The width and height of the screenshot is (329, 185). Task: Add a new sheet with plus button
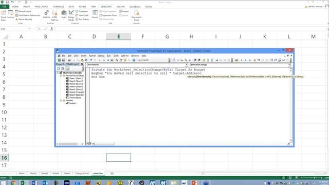(112, 174)
